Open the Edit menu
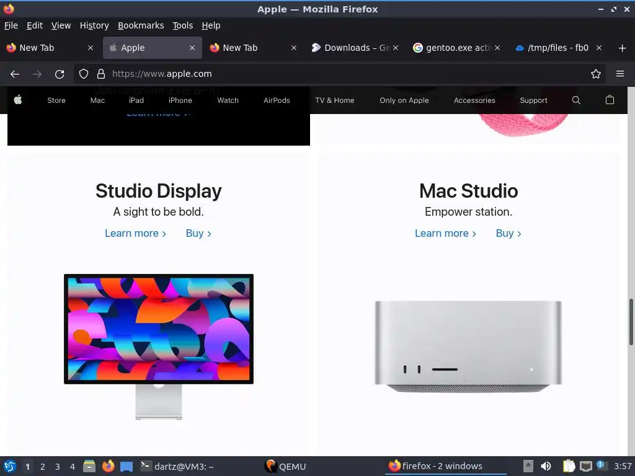 (x=35, y=25)
